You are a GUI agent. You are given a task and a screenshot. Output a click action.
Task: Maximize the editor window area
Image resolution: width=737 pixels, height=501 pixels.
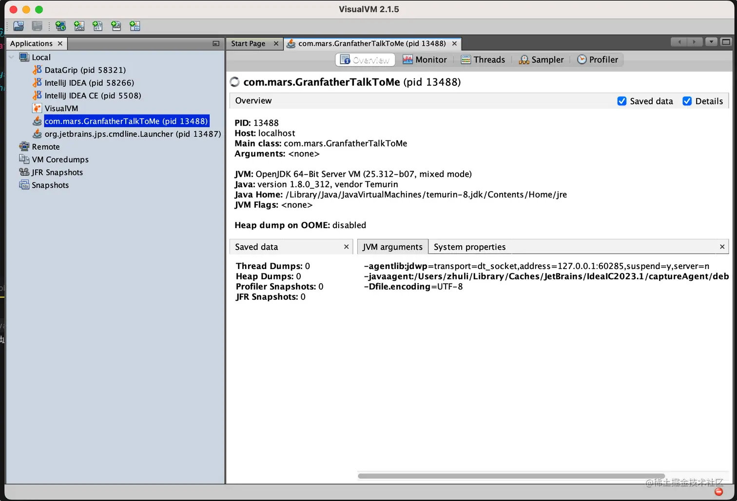726,42
